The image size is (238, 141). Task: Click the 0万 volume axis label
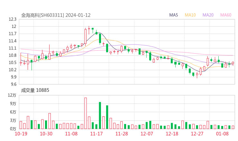pos(13,129)
